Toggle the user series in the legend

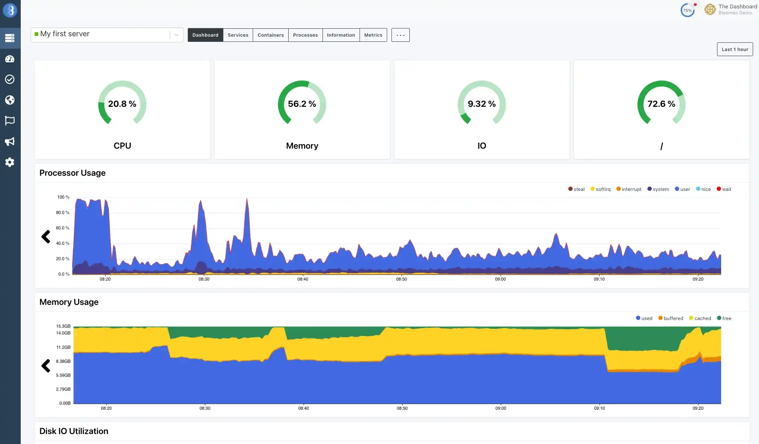pyautogui.click(x=682, y=189)
